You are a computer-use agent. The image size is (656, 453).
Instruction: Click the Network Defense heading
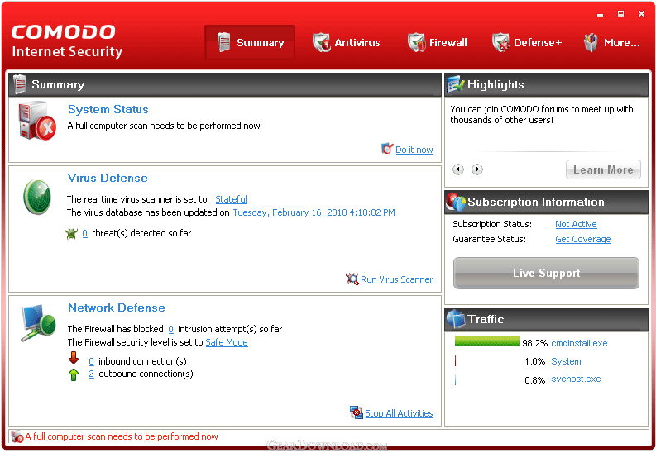coord(117,308)
